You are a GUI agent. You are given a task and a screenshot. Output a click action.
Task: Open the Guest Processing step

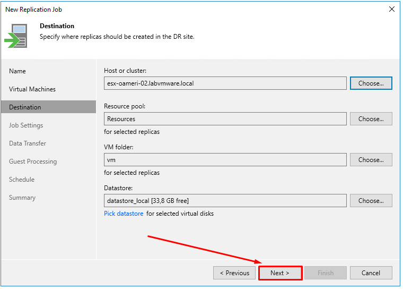click(33, 161)
